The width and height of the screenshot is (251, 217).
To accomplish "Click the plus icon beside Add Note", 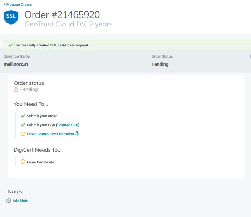I will (9, 201).
